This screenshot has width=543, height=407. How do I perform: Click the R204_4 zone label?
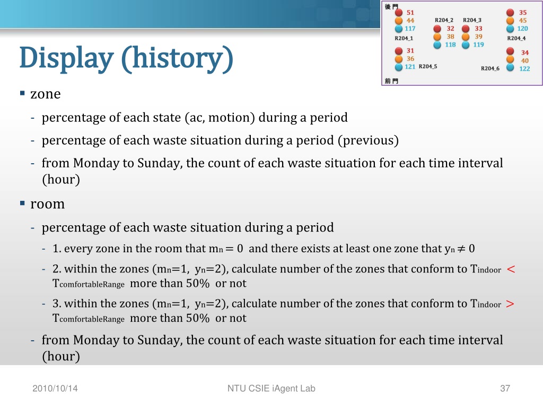point(516,38)
